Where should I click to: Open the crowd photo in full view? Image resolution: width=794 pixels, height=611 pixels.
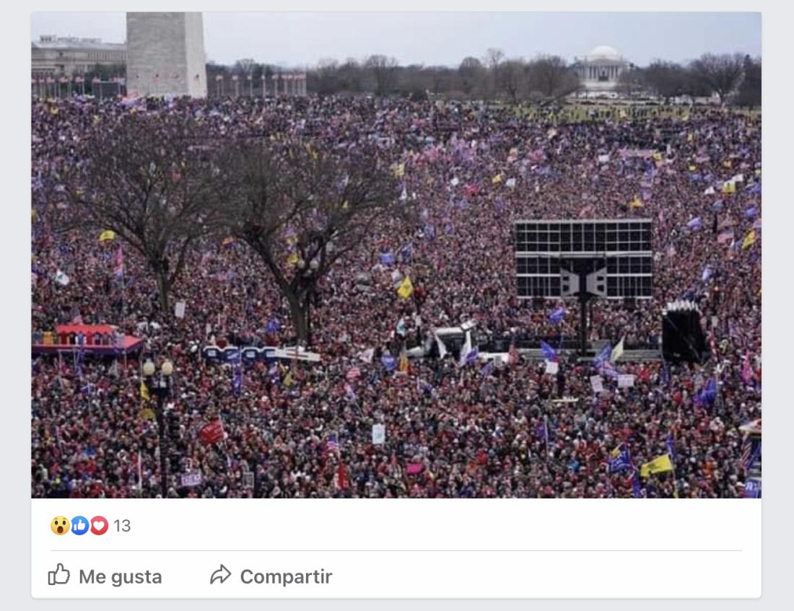396,255
